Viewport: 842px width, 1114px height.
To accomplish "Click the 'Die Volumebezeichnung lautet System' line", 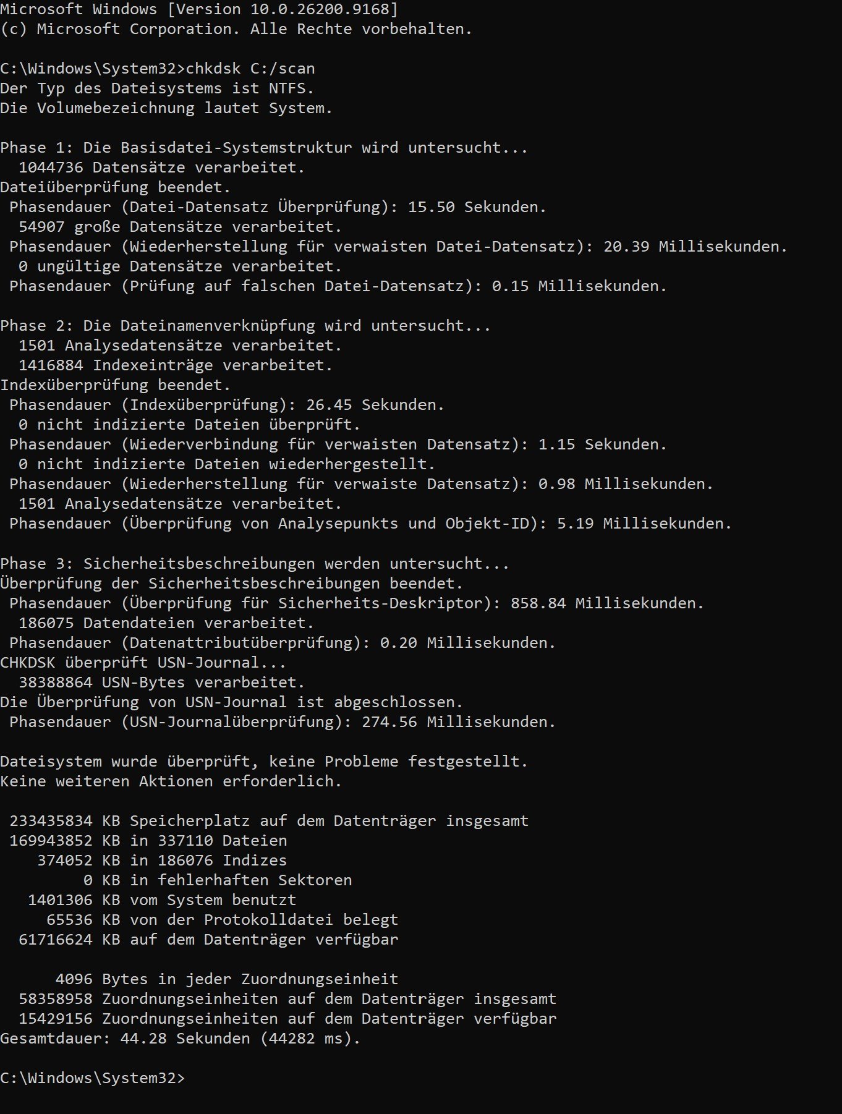I will tap(166, 108).
